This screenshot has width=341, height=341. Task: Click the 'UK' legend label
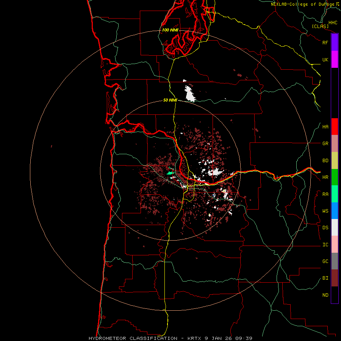(325, 59)
